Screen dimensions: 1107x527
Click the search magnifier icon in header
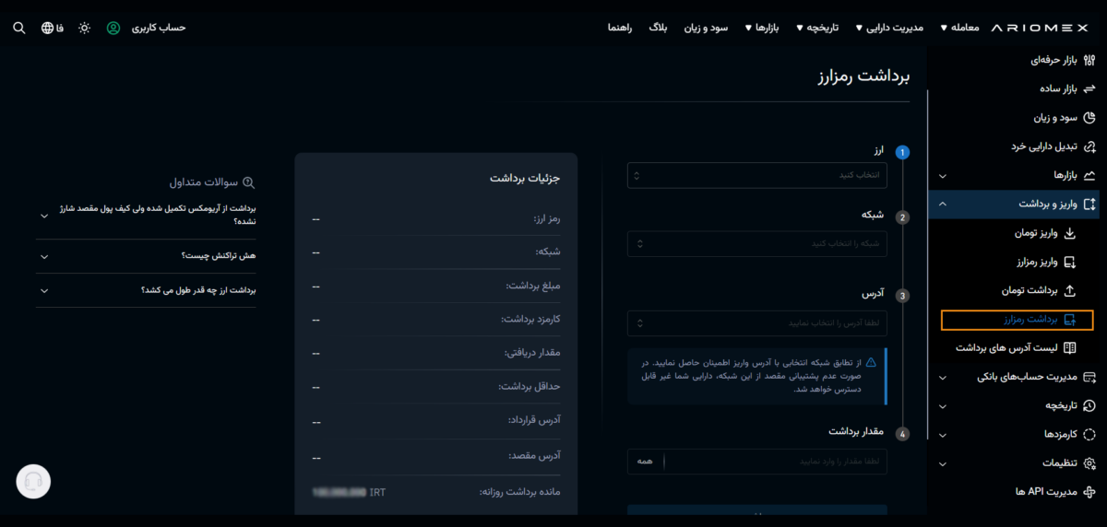[19, 28]
